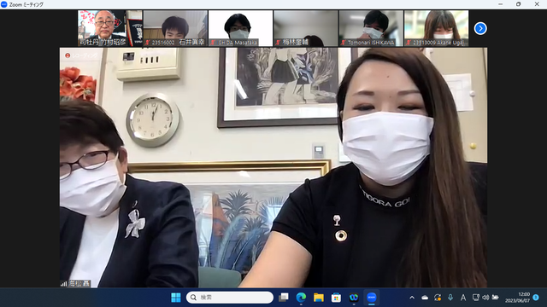Click muted microphone icon on 梅林 thumbnail
Image resolution: width=547 pixels, height=307 pixels.
(278, 43)
